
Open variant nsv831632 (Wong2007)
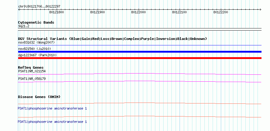(36, 42)
